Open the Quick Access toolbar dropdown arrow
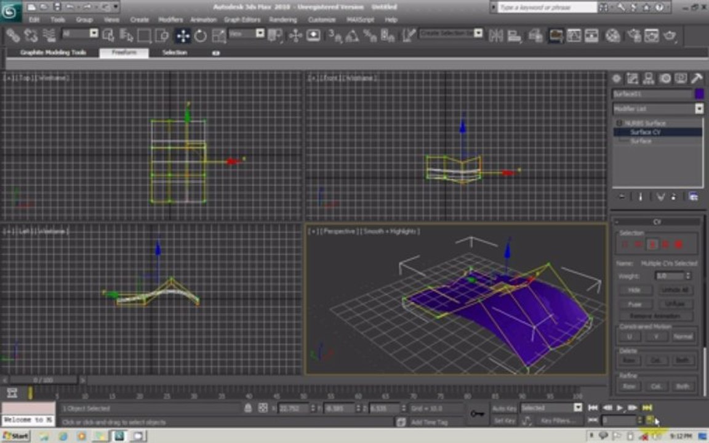 (116, 7)
